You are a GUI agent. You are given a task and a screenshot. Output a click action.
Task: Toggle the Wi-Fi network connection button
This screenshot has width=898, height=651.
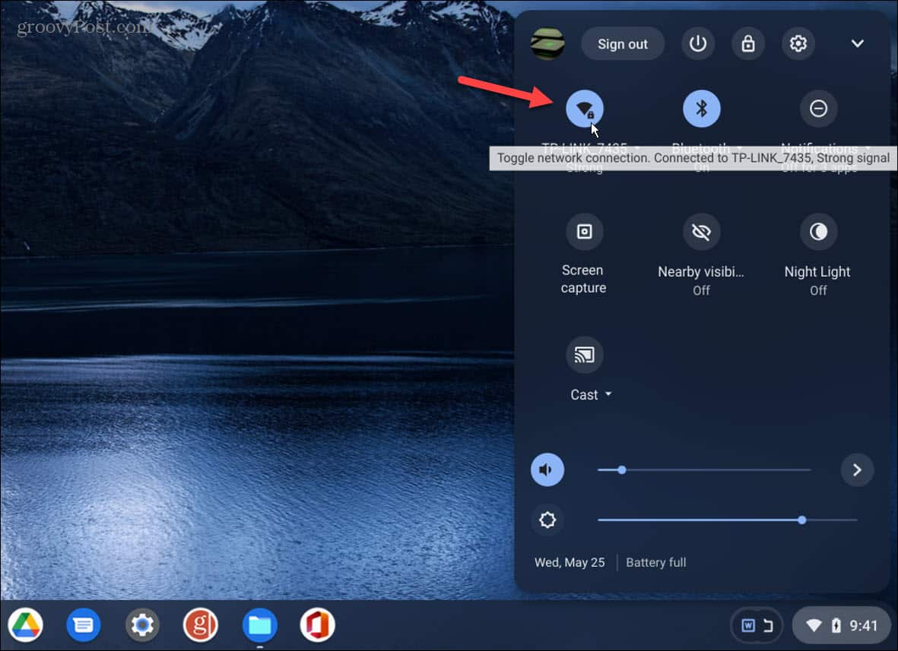pyautogui.click(x=584, y=108)
